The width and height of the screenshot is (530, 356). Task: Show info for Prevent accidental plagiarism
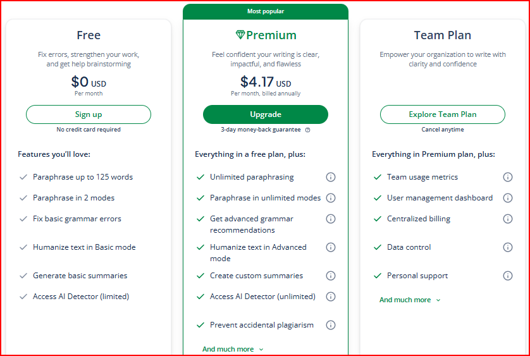pos(330,325)
